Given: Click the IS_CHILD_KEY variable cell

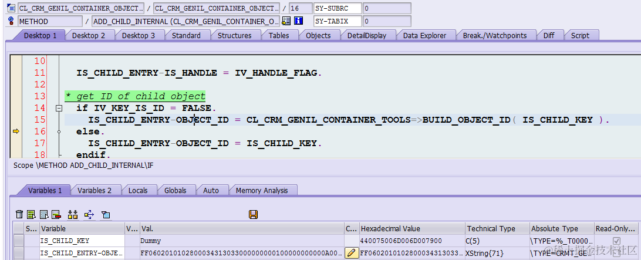Looking at the screenshot, I should [82, 241].
